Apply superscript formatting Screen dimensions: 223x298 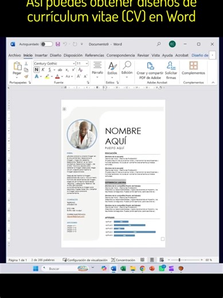pyautogui.click(x=73, y=70)
